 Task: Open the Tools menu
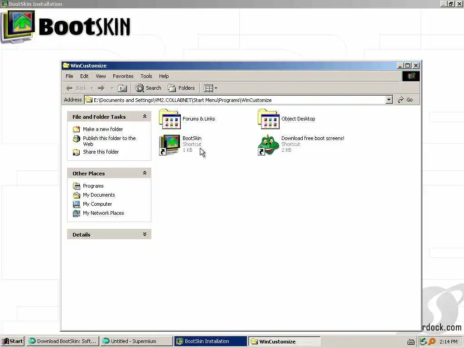tap(146, 76)
